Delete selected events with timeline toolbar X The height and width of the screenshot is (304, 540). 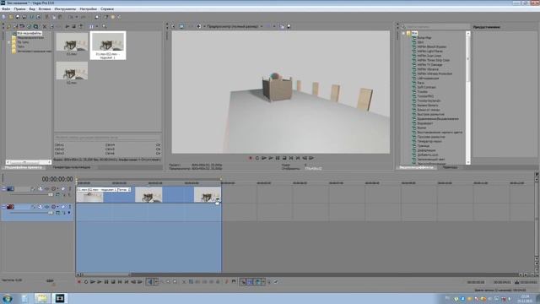point(184,282)
